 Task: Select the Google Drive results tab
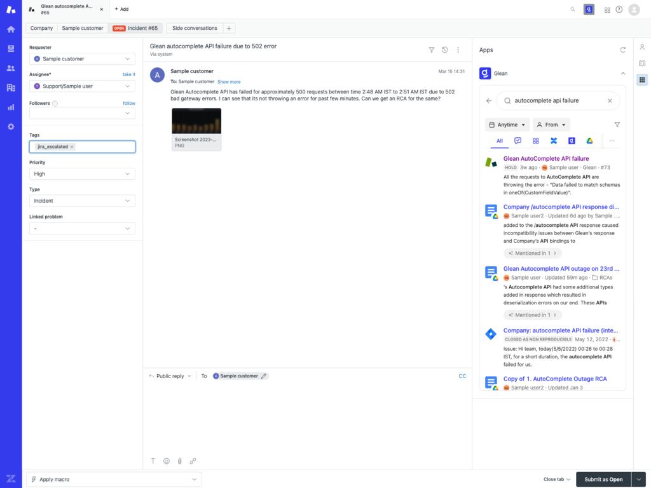tap(589, 140)
